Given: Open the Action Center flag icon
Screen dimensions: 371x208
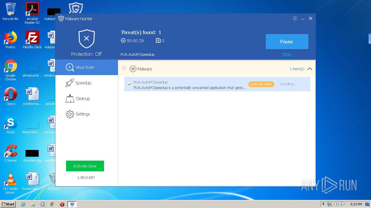Looking at the screenshot, I should click(343, 204).
